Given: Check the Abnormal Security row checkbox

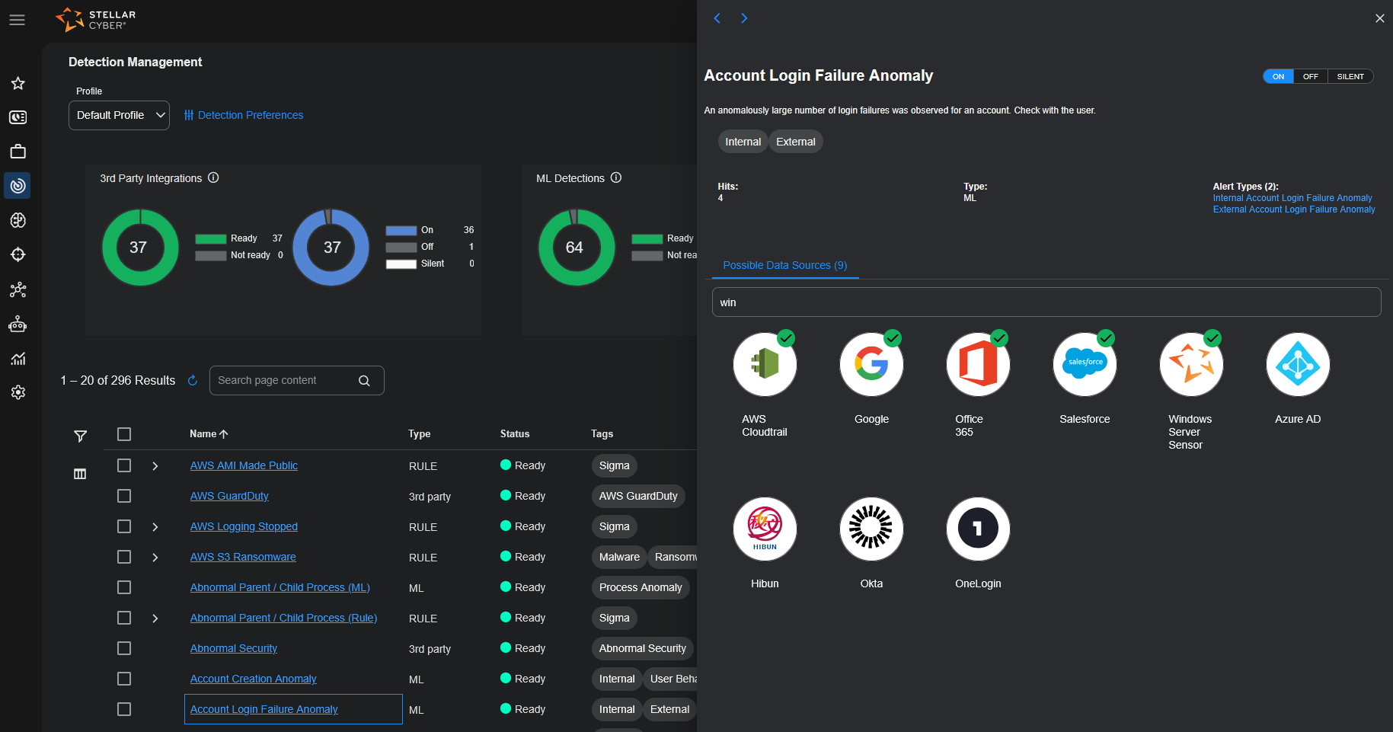Looking at the screenshot, I should [x=124, y=648].
